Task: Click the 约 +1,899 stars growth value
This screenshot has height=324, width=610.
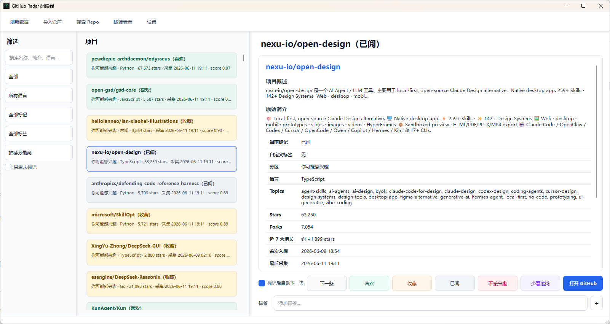Action: (318, 239)
